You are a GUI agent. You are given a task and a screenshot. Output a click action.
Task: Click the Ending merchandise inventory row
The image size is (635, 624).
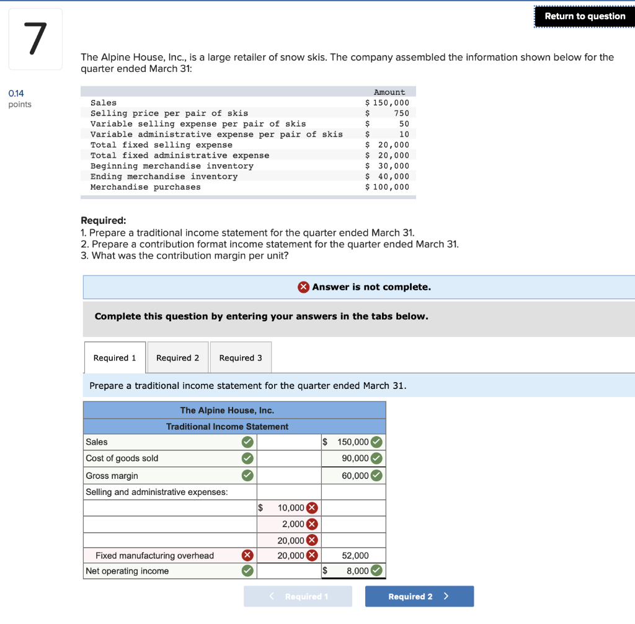[x=248, y=176]
